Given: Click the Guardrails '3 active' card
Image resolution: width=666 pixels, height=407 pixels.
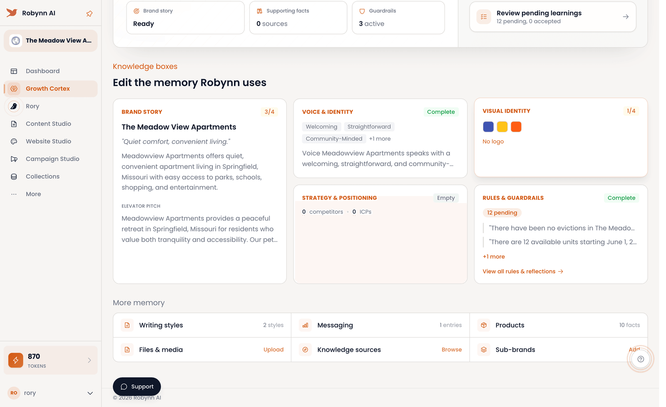Looking at the screenshot, I should click(398, 17).
